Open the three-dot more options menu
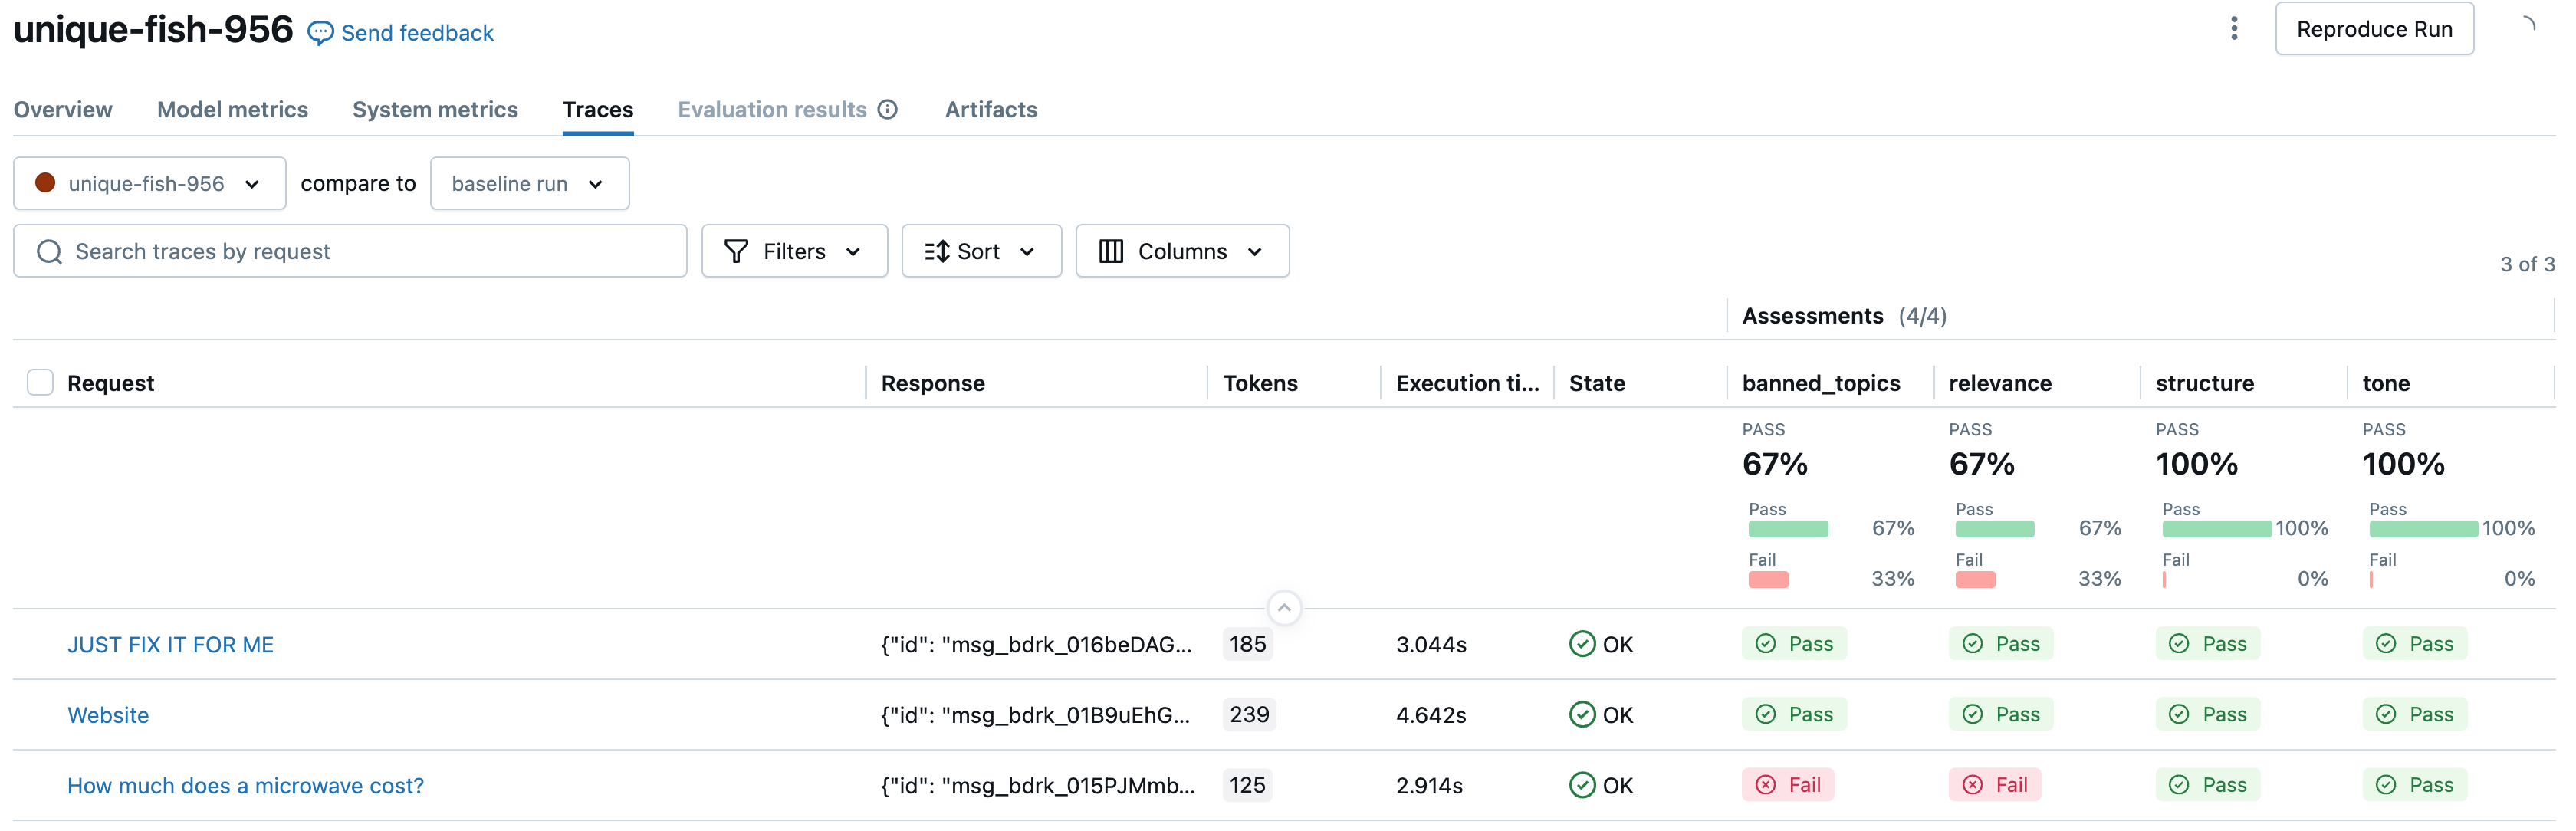Viewport: 2576px width, 831px height. coord(2233,29)
